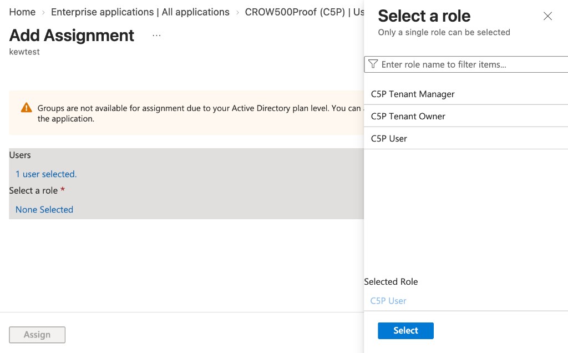
Task: Click the Select a role panel title
Action: 424,16
